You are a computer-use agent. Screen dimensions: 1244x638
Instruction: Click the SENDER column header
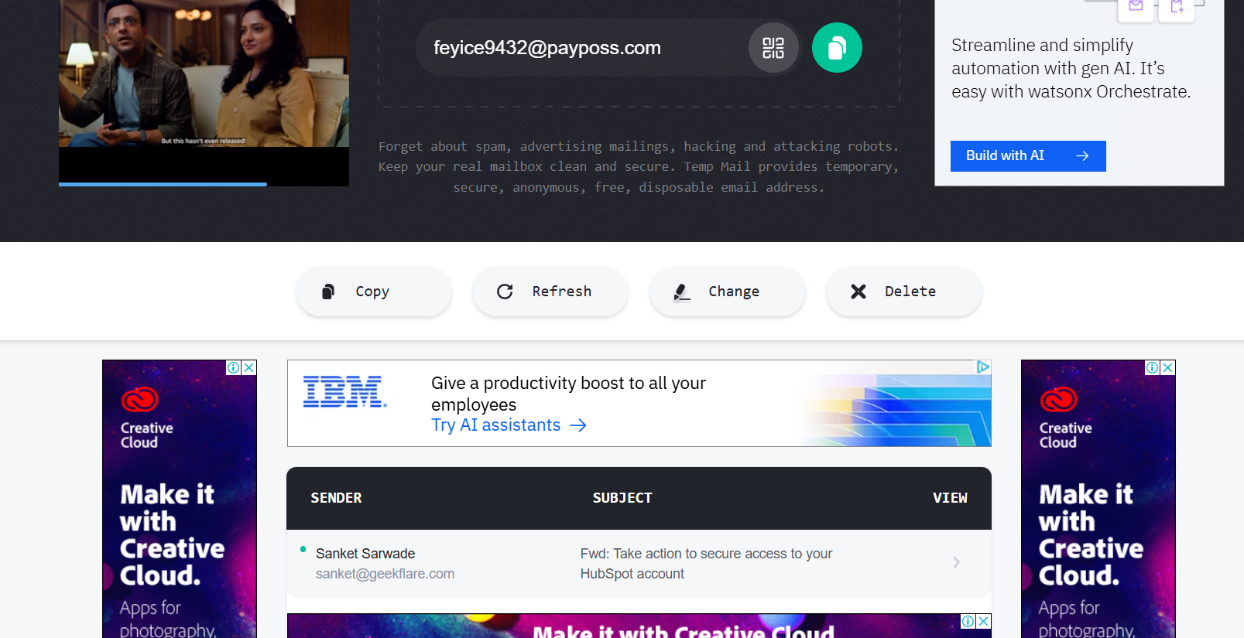pyautogui.click(x=336, y=498)
